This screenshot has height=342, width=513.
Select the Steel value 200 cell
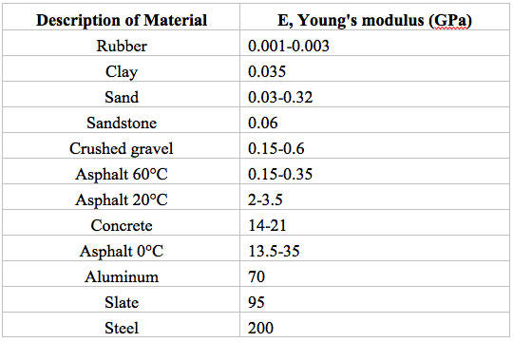click(374, 325)
